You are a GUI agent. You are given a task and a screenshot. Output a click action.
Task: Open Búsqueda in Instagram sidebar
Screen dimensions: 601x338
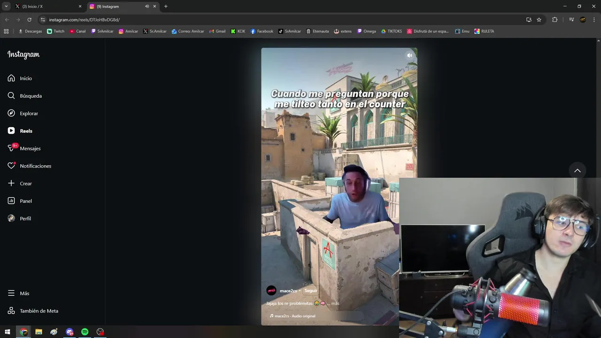(x=25, y=96)
